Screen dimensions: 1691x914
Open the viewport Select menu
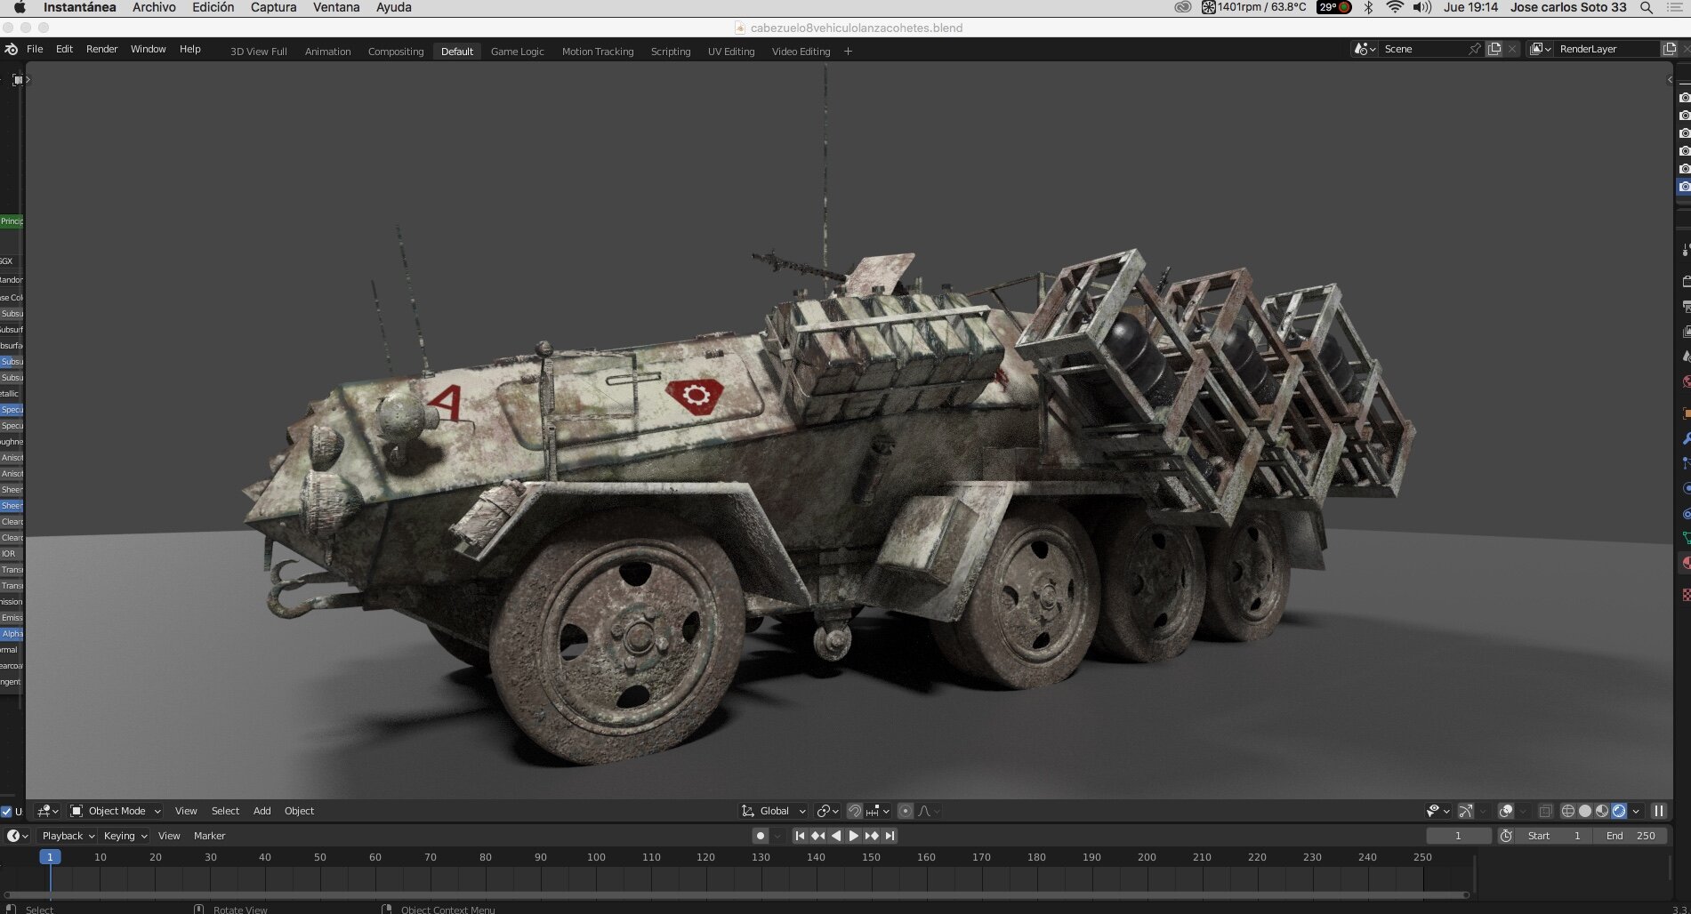pos(225,811)
